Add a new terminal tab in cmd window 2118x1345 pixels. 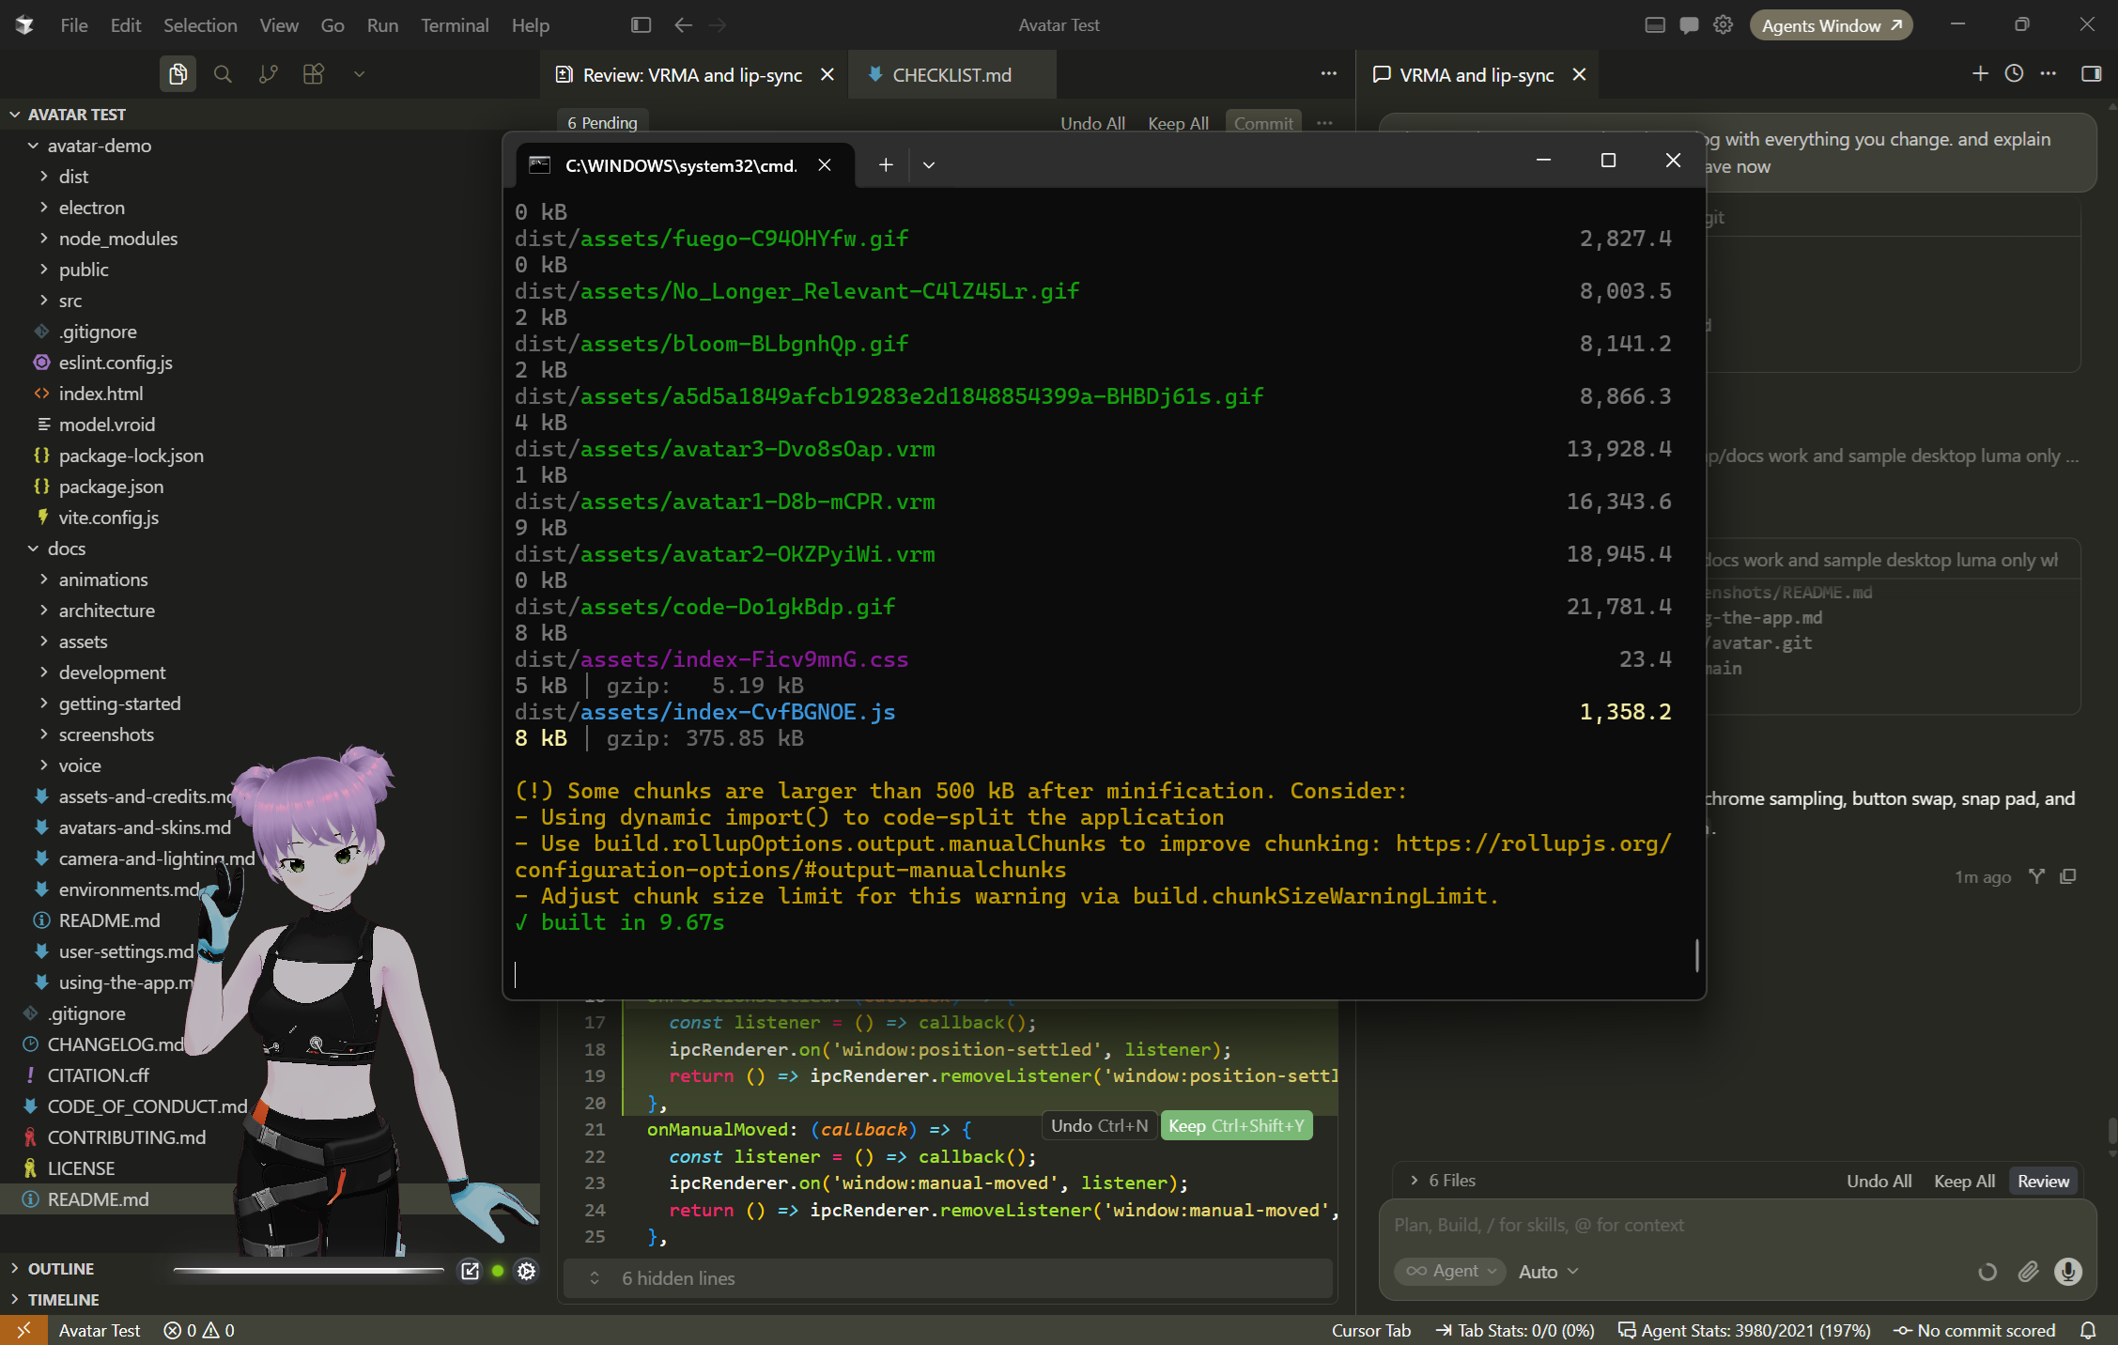[x=886, y=165]
